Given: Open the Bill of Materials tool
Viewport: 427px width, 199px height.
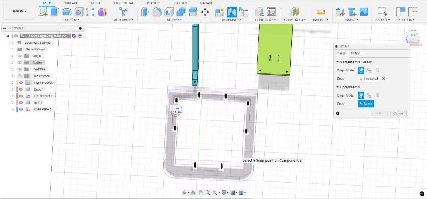Looking at the screenshot, I should coord(244,12).
